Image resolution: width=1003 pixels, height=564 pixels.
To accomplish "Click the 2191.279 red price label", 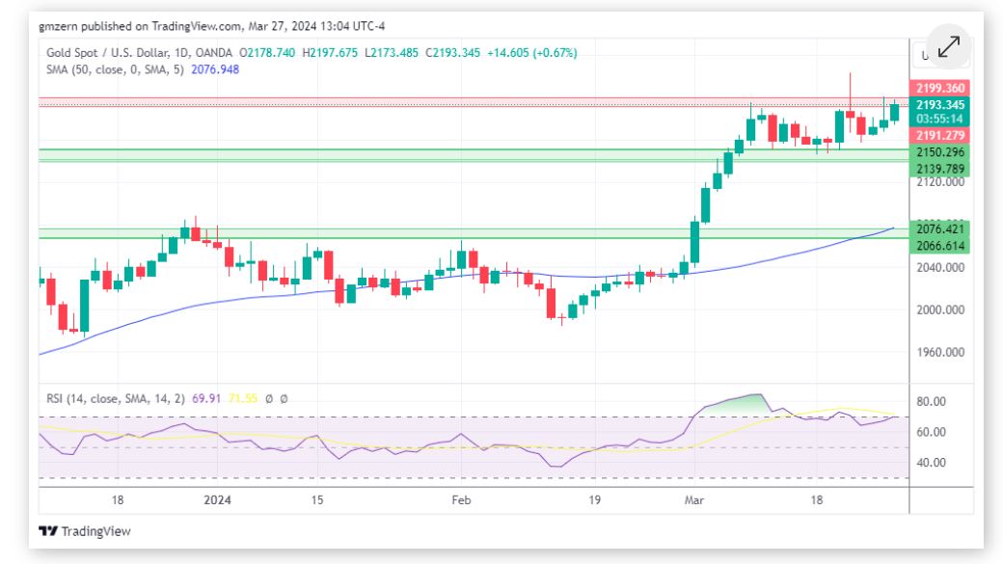I will pos(939,136).
